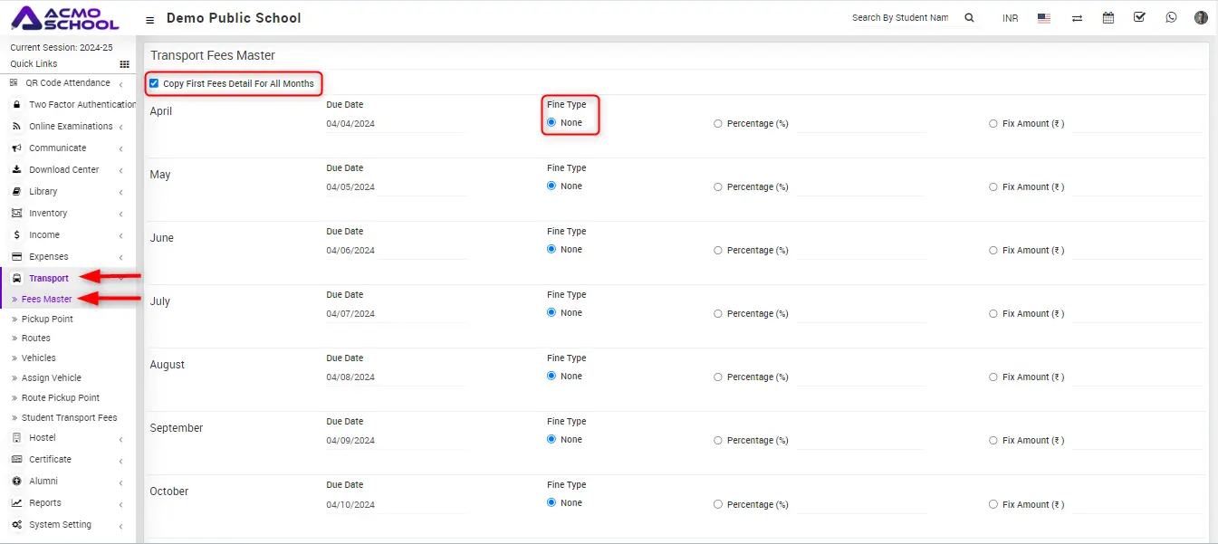The height and width of the screenshot is (544, 1218).
Task: Uncheck Copy First Fees Detail For All Months
Action: click(154, 84)
